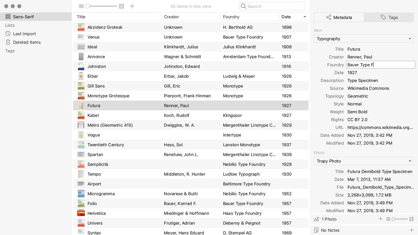418x235 pixels.
Task: Switch to the Metadata tab
Action: tap(339, 17)
